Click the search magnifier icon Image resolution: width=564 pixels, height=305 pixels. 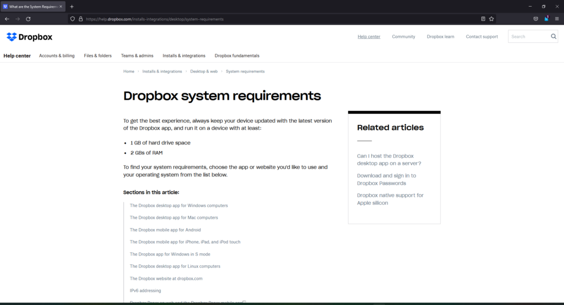(554, 36)
